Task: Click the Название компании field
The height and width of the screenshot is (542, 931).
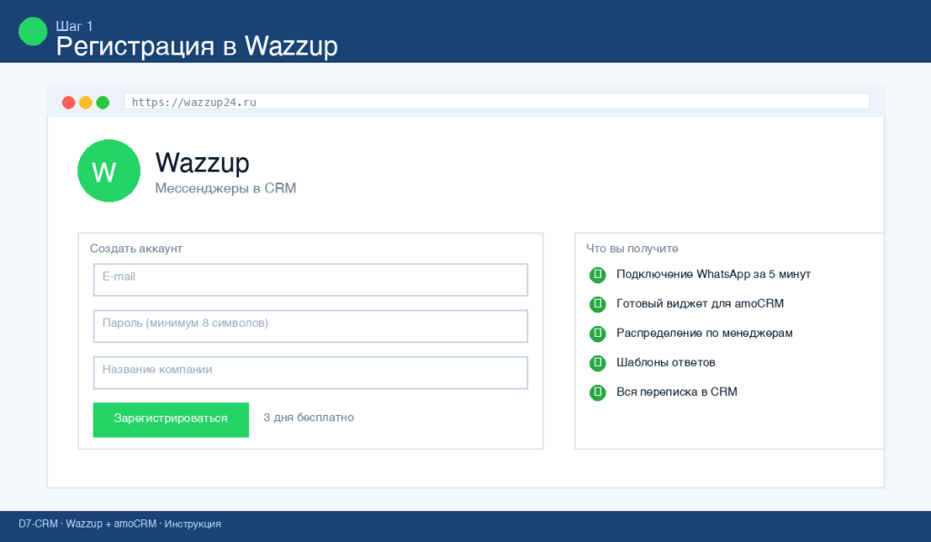Action: click(310, 372)
